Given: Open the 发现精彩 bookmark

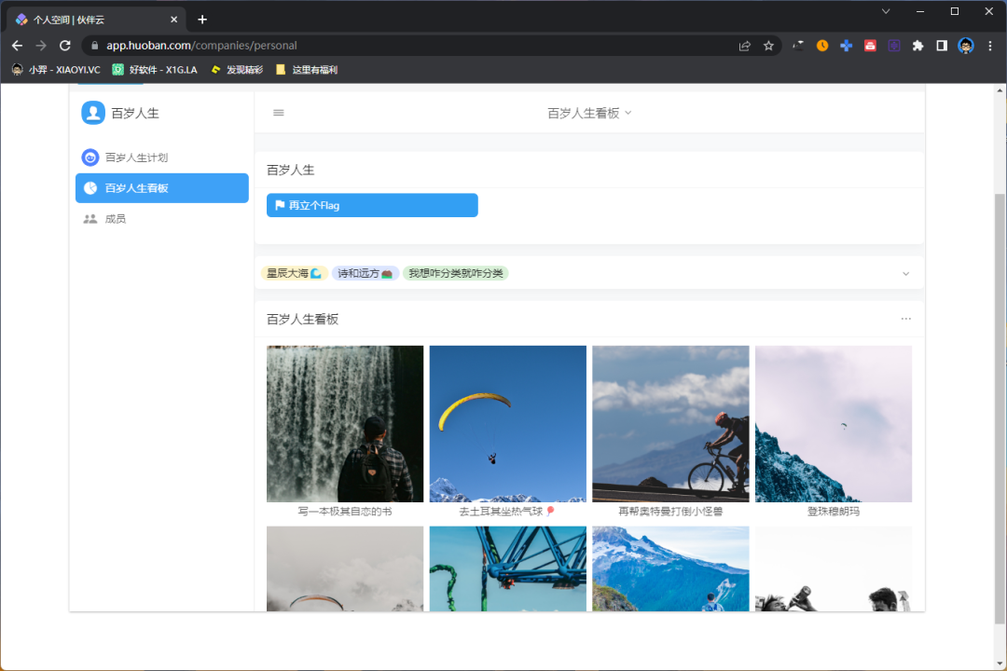Looking at the screenshot, I should click(241, 69).
